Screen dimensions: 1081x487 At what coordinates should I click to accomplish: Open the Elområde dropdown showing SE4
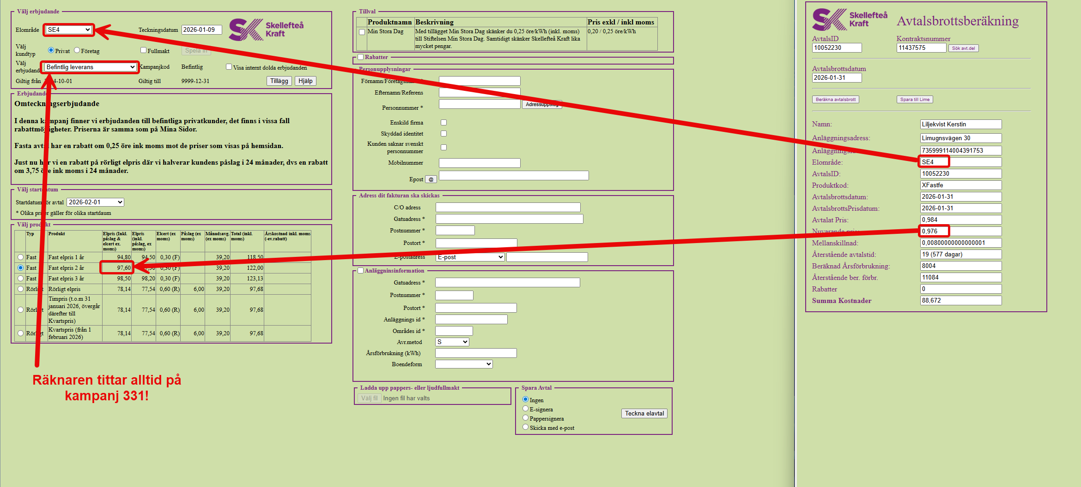coord(69,30)
